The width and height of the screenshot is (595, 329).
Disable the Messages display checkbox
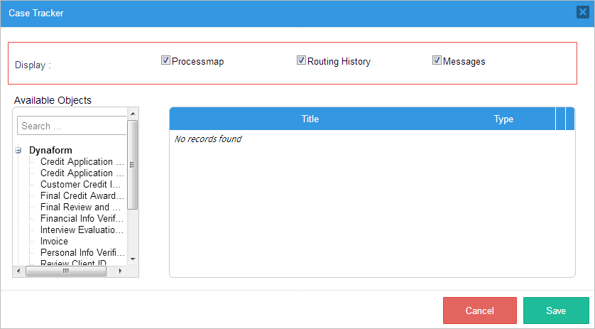coord(437,60)
